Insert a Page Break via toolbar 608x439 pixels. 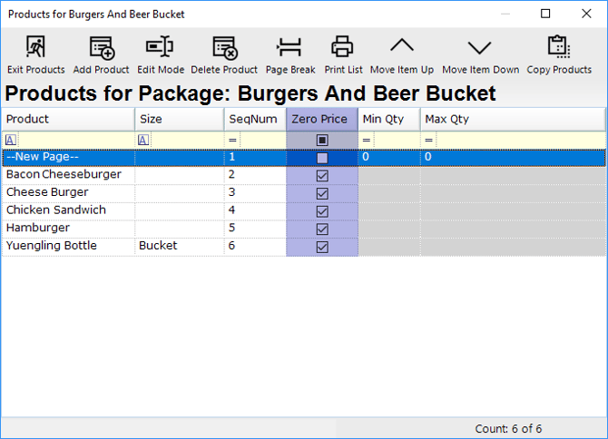click(289, 47)
